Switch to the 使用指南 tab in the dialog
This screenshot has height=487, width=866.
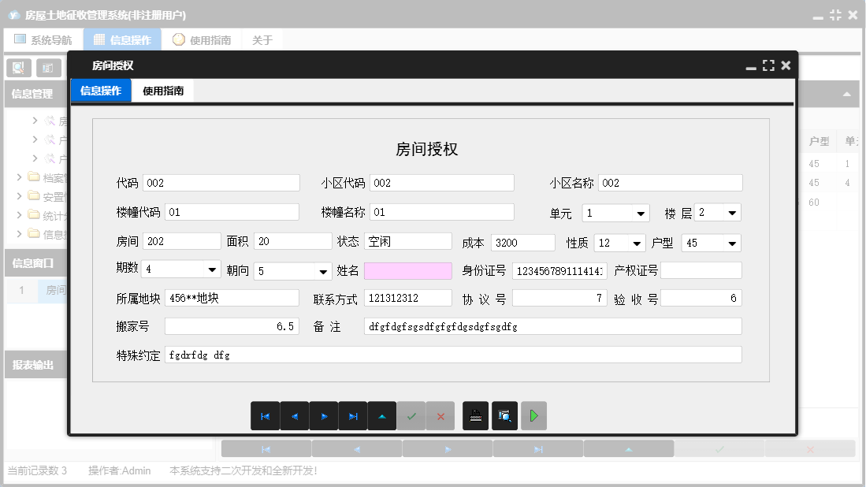162,90
